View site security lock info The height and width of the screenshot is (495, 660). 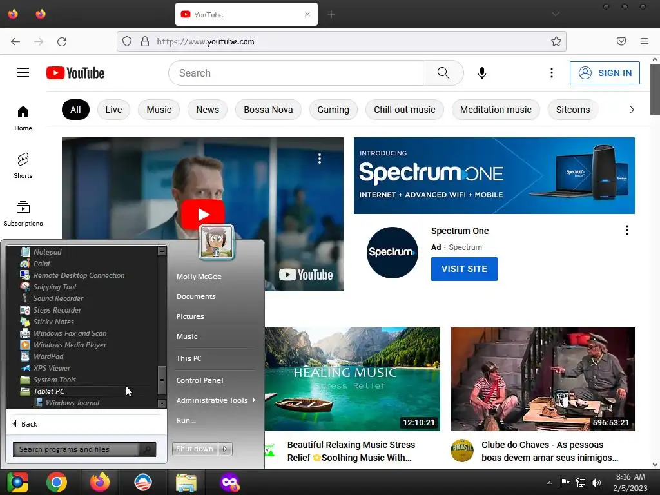click(145, 41)
